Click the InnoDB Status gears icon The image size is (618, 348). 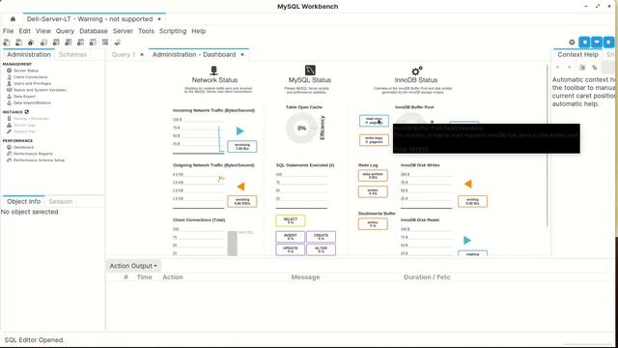417,71
